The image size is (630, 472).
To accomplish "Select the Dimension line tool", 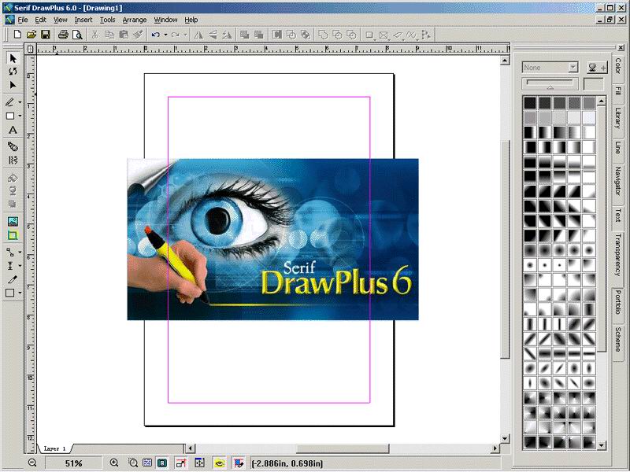I will click(x=10, y=266).
